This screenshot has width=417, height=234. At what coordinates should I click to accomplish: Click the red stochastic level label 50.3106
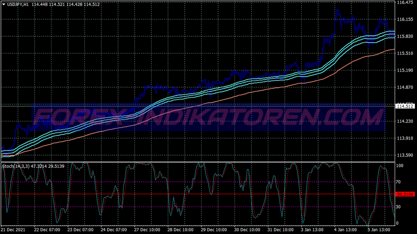tap(405, 194)
